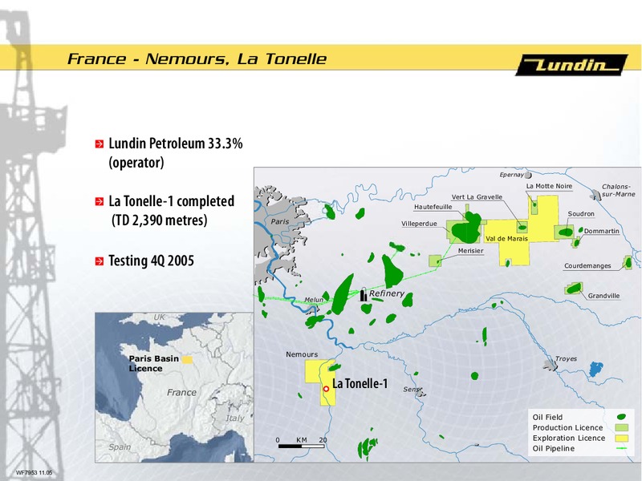The image size is (642, 481).
Task: Click the 'WF7953 11.05' reference code
Action: (x=35, y=473)
